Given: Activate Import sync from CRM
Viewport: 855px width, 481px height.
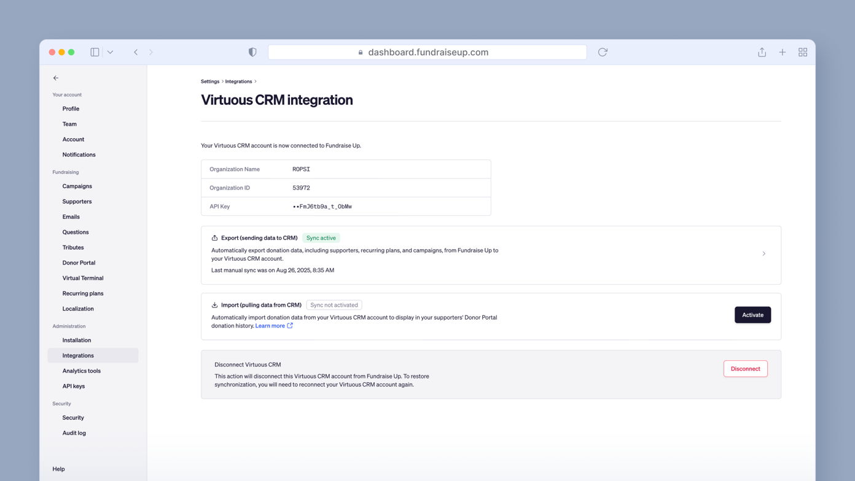Looking at the screenshot, I should [752, 315].
